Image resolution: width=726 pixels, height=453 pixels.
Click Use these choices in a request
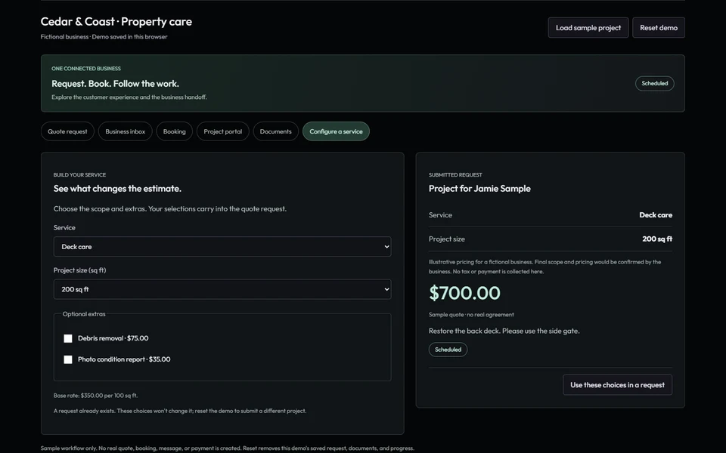[617, 384]
